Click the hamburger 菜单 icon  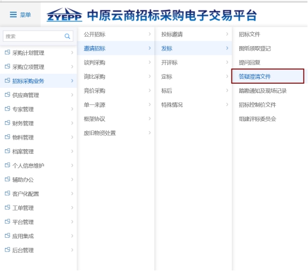[x=13, y=14]
